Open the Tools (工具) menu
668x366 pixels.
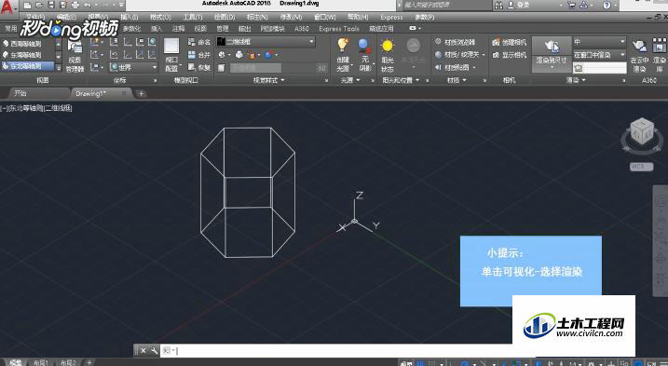(193, 17)
